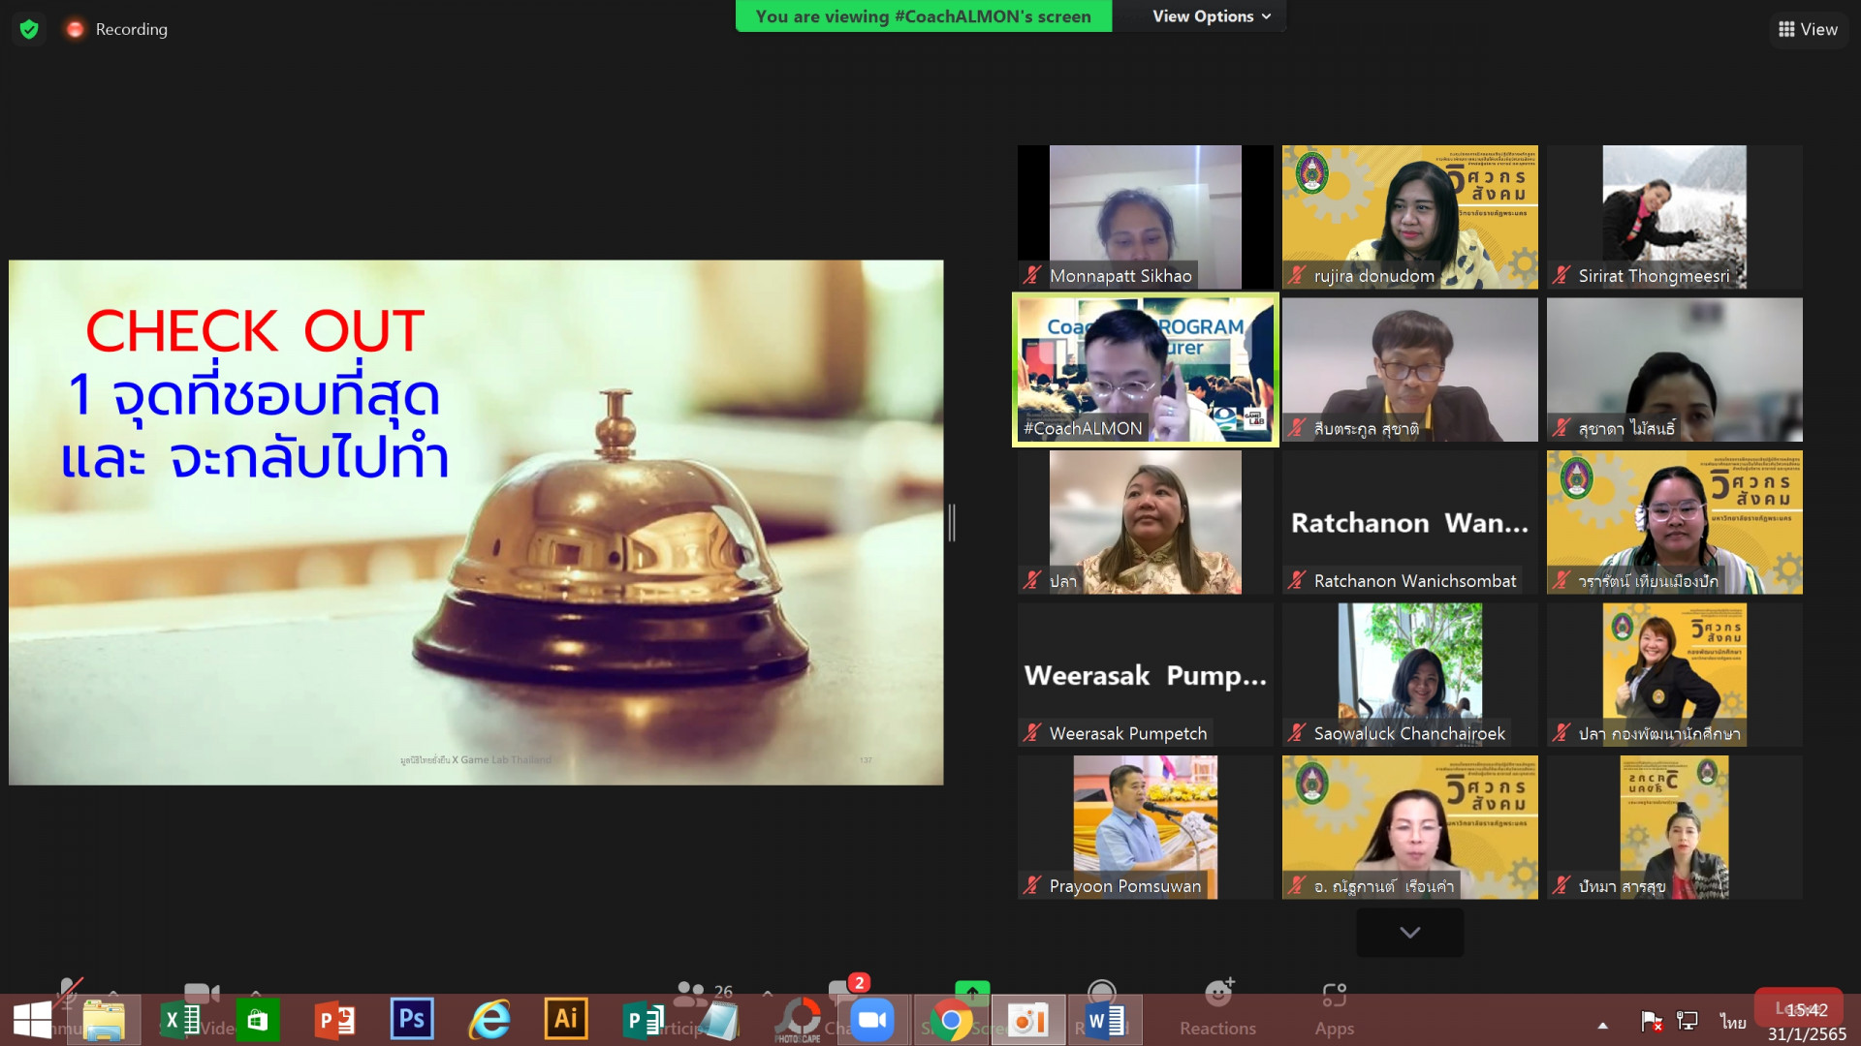This screenshot has height=1046, width=1861.
Task: Expand the participants options caret
Action: [x=768, y=993]
